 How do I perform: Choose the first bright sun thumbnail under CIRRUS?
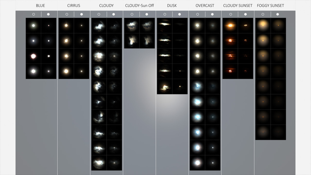pos(66,25)
